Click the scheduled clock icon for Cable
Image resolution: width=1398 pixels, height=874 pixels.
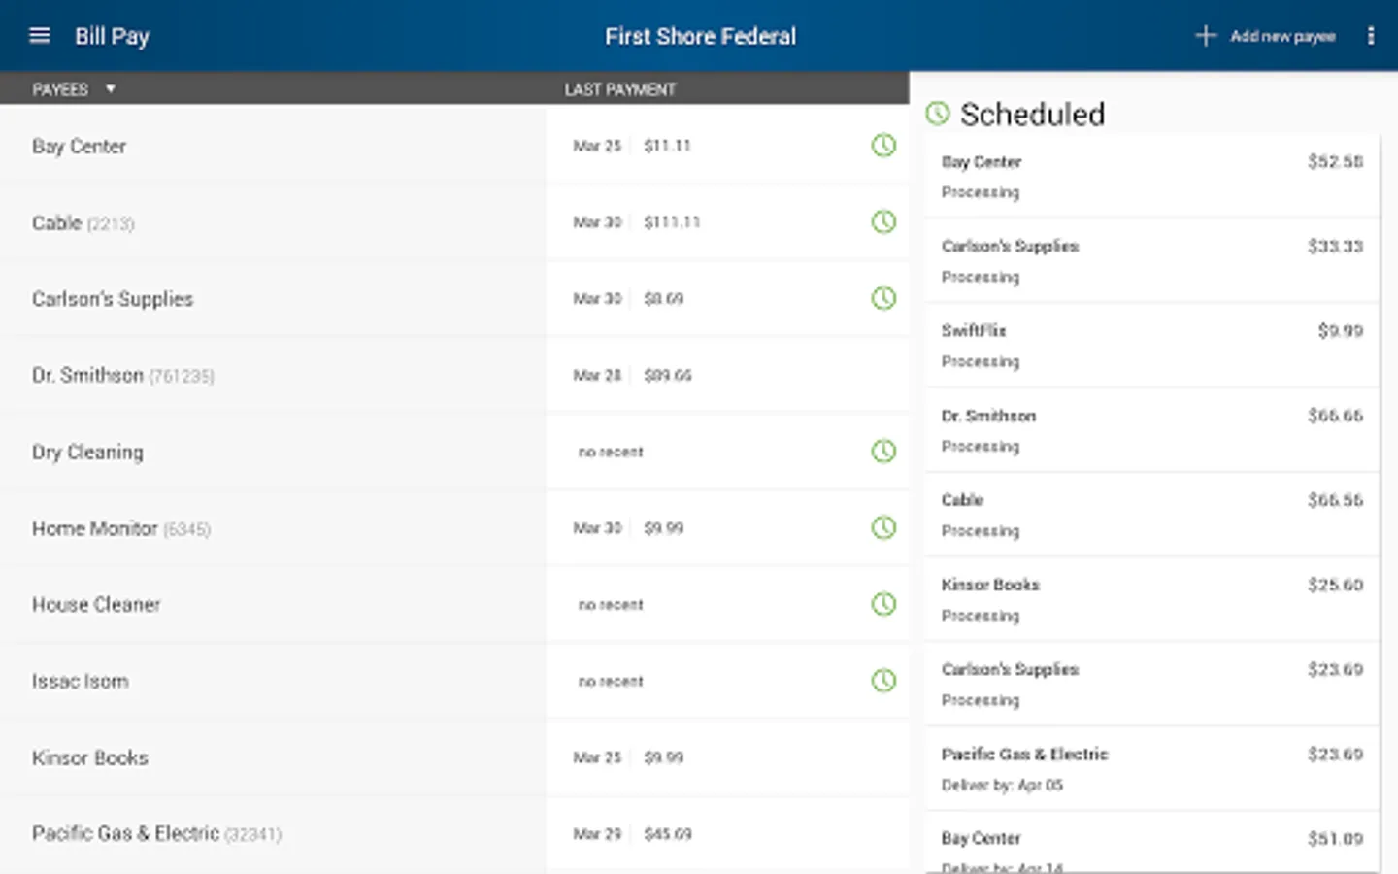883,222
